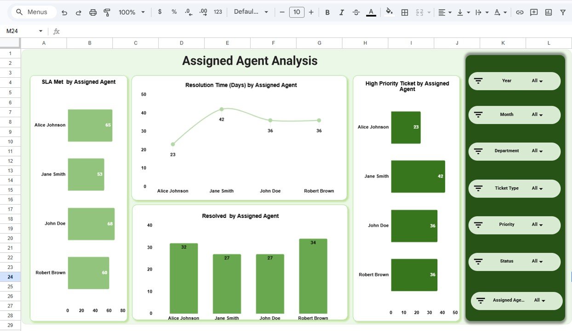Insert a link
Image resolution: width=572 pixels, height=331 pixels.
coord(520,12)
